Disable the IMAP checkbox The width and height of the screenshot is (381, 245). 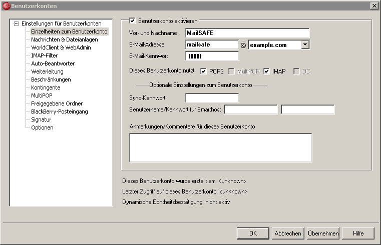267,71
